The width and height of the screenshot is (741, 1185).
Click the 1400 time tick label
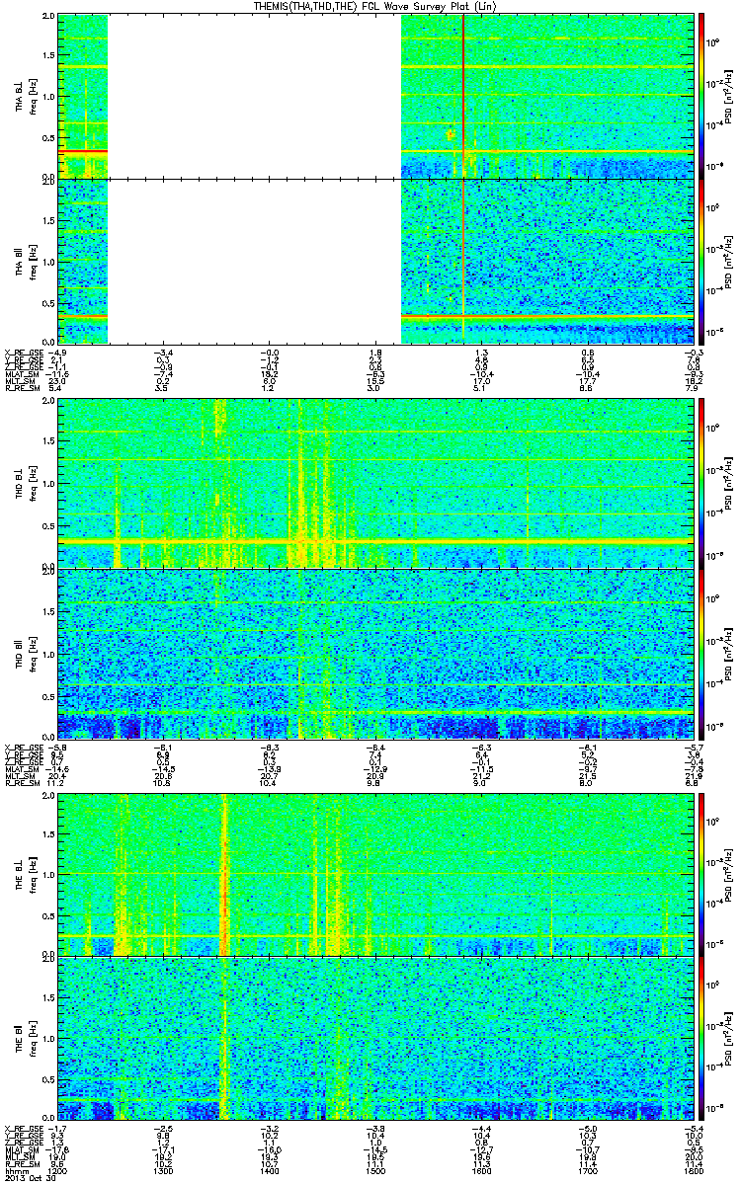point(270,1169)
